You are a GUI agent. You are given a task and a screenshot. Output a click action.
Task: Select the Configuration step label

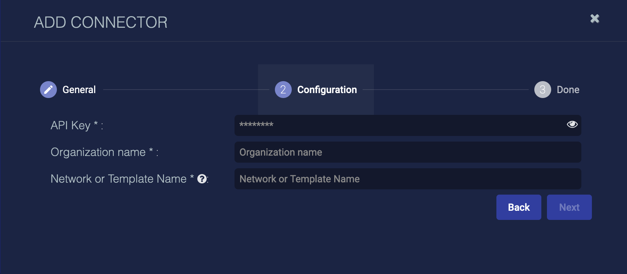pyautogui.click(x=327, y=90)
